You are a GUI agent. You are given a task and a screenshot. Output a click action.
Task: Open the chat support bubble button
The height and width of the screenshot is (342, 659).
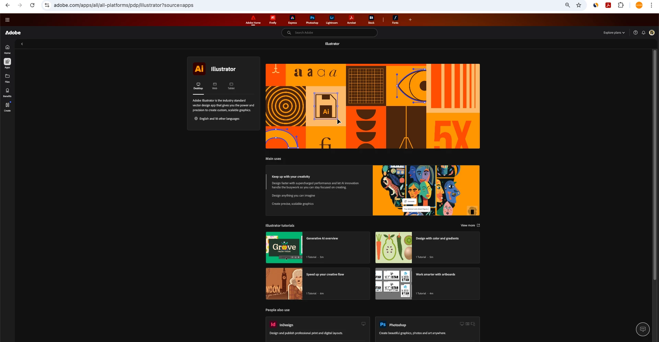point(643,329)
